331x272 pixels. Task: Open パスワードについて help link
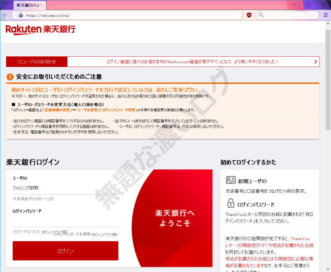26,232
